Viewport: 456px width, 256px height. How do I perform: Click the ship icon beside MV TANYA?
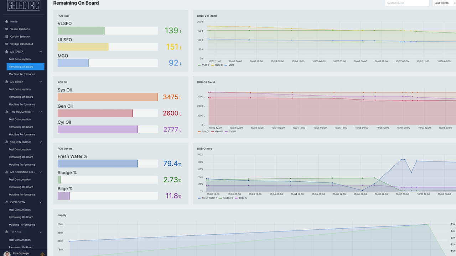tap(7, 52)
